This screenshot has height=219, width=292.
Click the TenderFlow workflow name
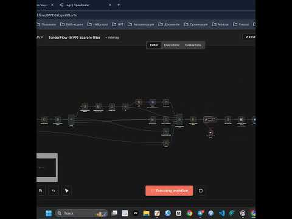pos(74,38)
